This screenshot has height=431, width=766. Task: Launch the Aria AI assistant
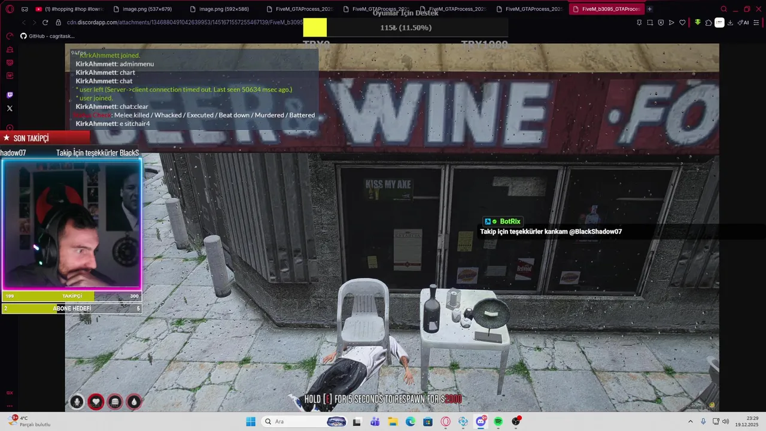[x=743, y=23]
